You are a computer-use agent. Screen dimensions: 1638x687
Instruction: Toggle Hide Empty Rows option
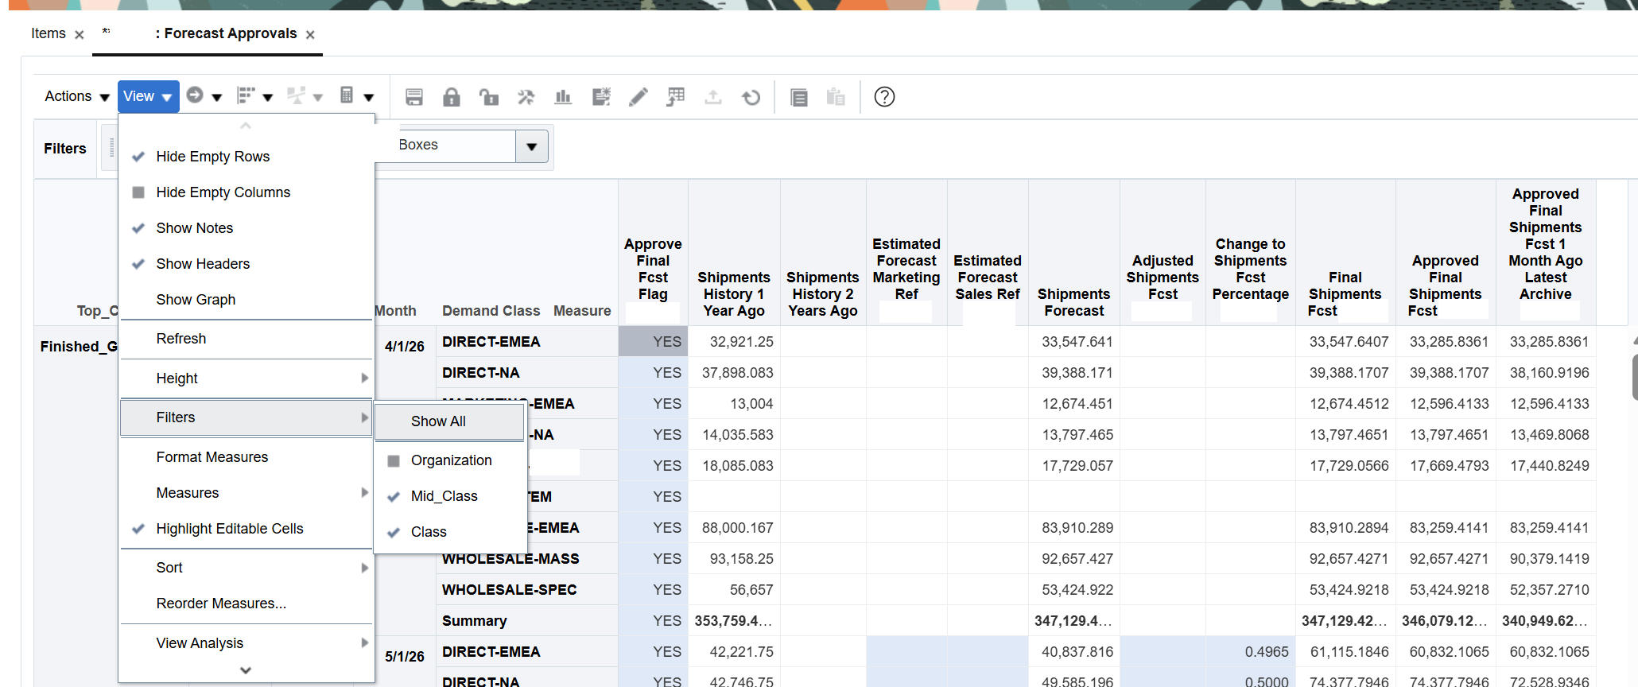point(212,157)
